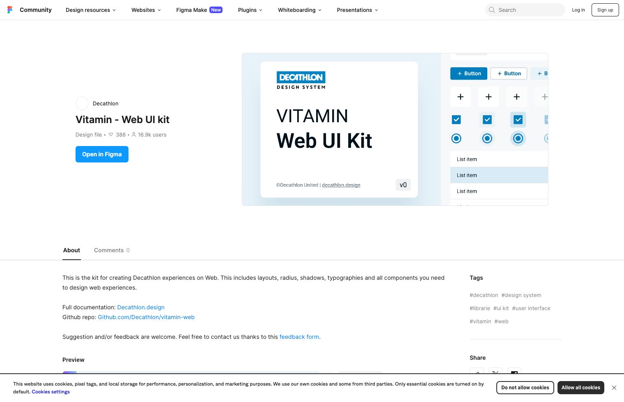Select the About tab
This screenshot has width=624, height=402.
point(71,250)
